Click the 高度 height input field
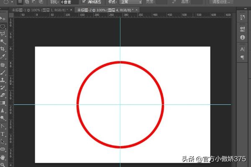Viewport: 251px width, 167px height. tap(197, 2)
